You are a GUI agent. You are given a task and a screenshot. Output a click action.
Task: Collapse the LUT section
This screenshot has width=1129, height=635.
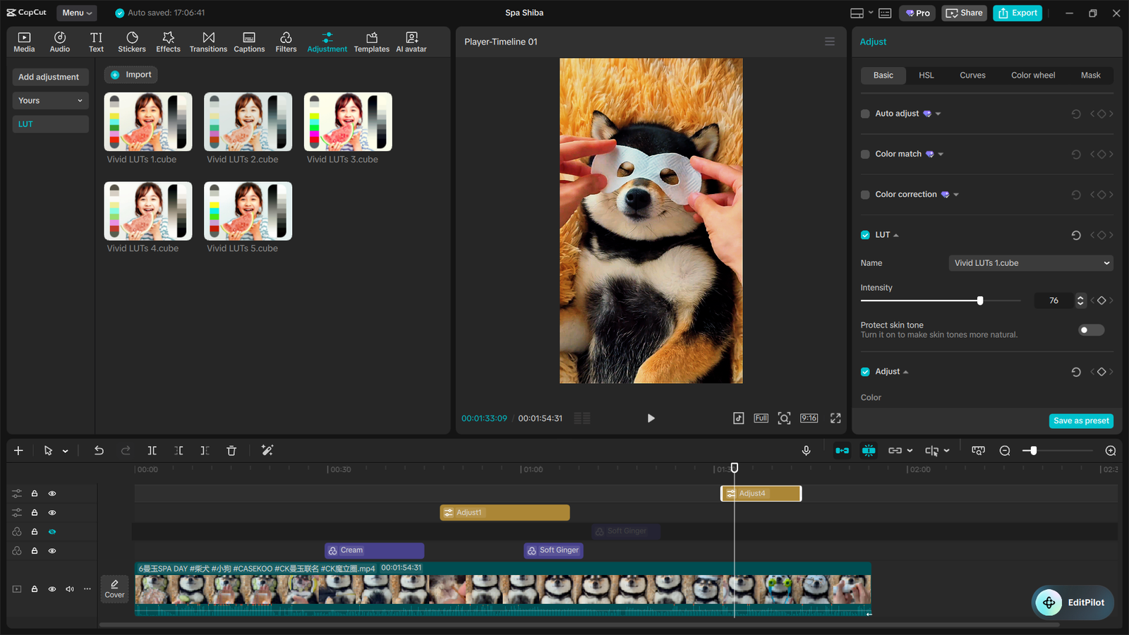(895, 235)
